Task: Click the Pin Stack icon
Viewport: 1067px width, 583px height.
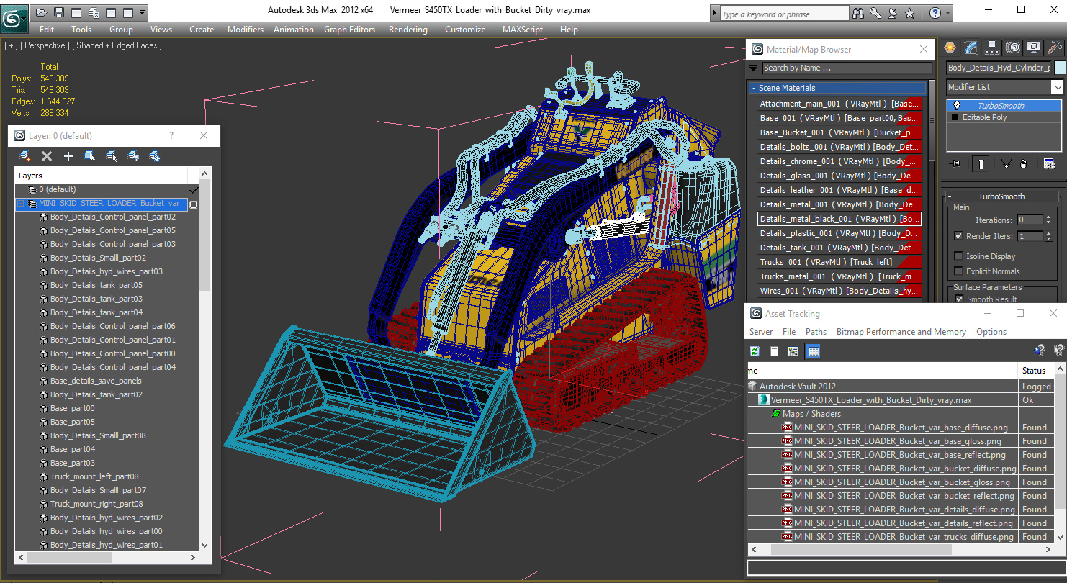Action: tap(956, 164)
